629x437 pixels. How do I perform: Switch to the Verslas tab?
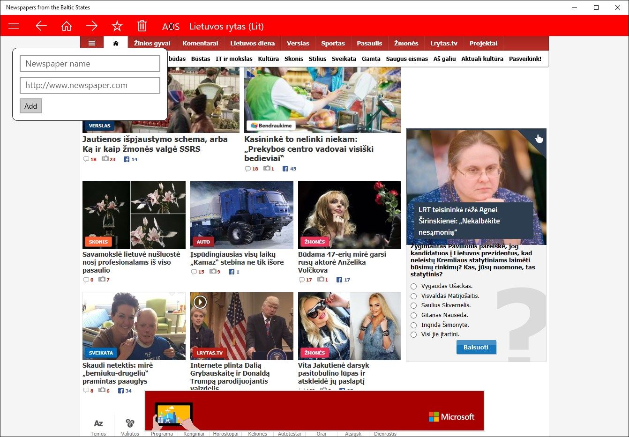coord(298,43)
